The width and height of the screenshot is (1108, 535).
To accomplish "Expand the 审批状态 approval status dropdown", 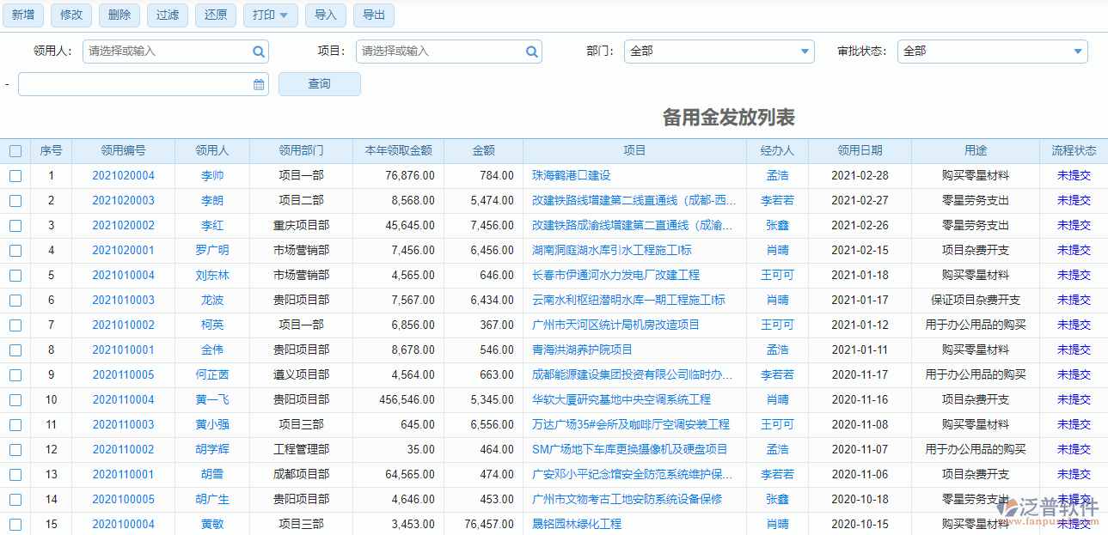I will (x=1077, y=52).
